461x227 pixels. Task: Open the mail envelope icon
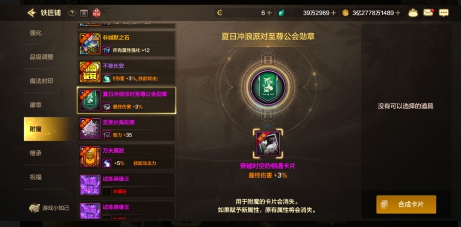point(428,13)
